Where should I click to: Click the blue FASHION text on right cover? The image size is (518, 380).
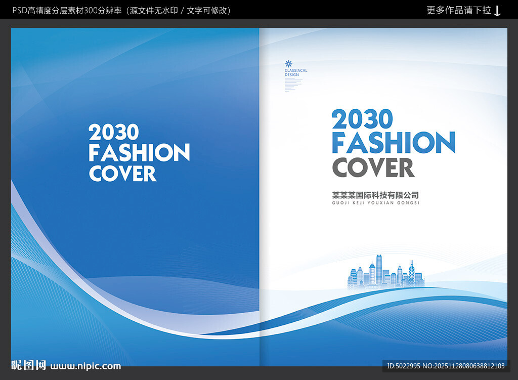393,142
